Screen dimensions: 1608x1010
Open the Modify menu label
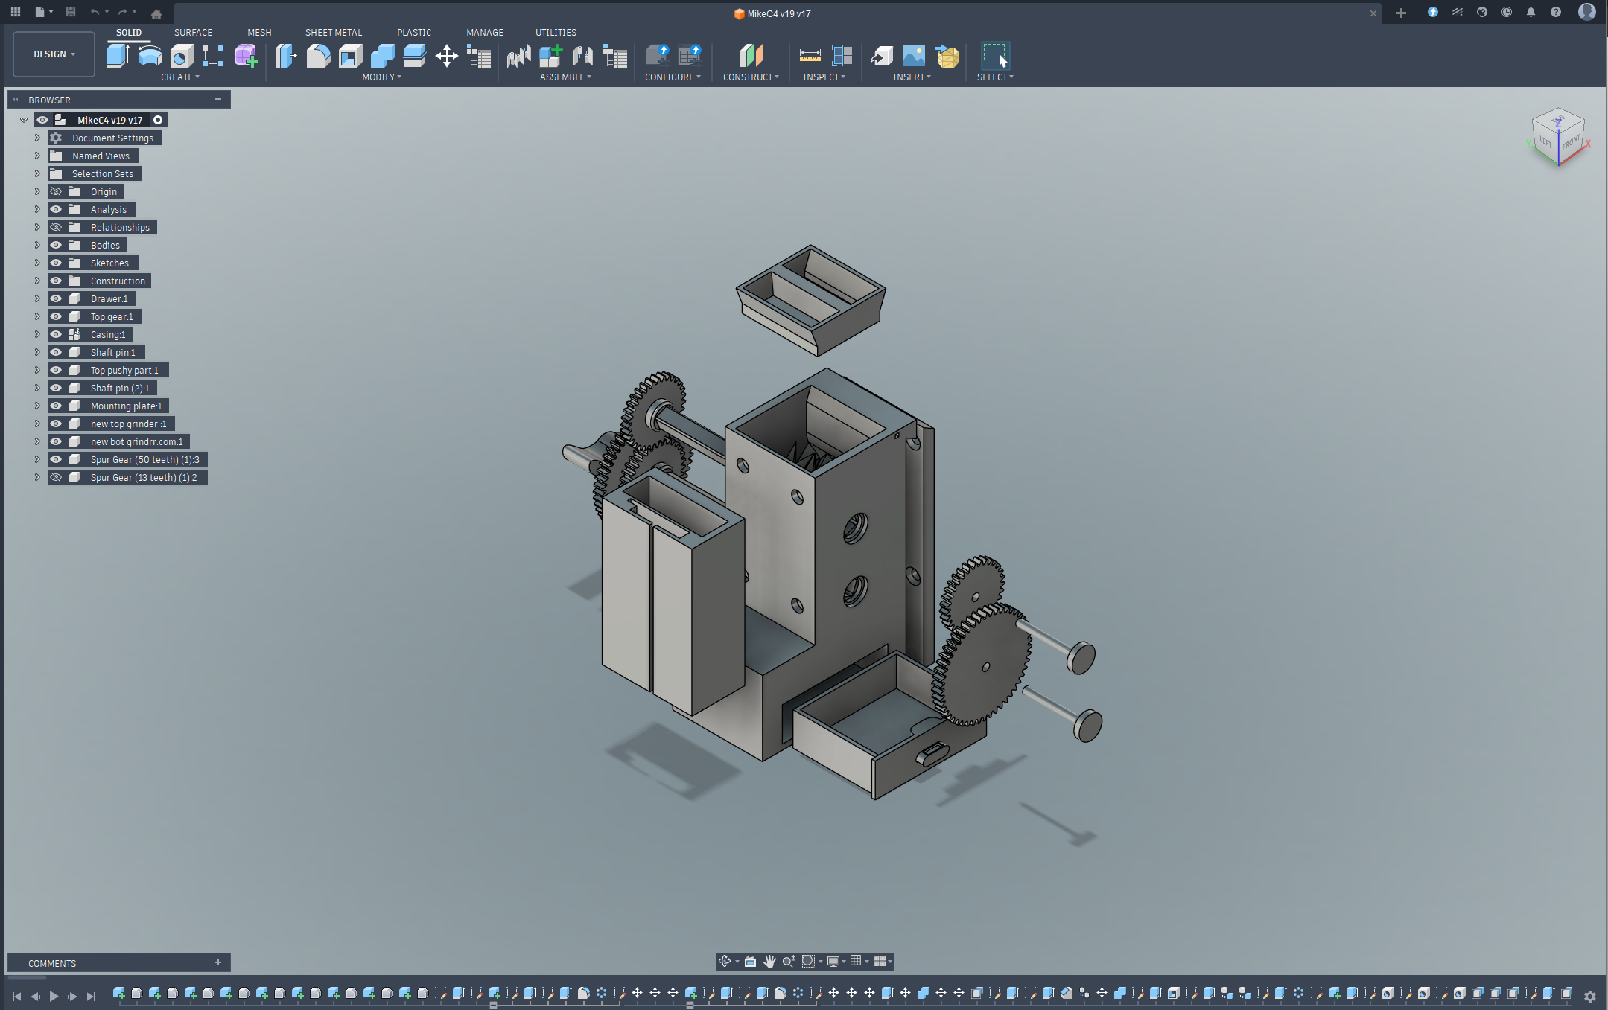(381, 77)
